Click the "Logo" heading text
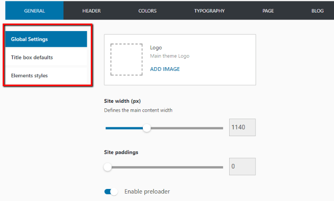The height and width of the screenshot is (201, 334). (156, 48)
